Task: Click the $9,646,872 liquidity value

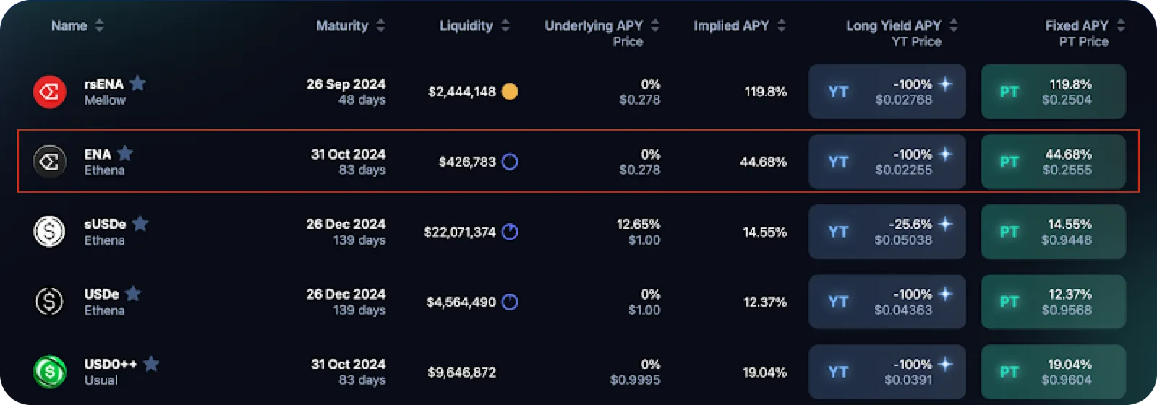Action: pyautogui.click(x=462, y=373)
